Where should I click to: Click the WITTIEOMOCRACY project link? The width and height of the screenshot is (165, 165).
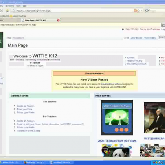154,139
